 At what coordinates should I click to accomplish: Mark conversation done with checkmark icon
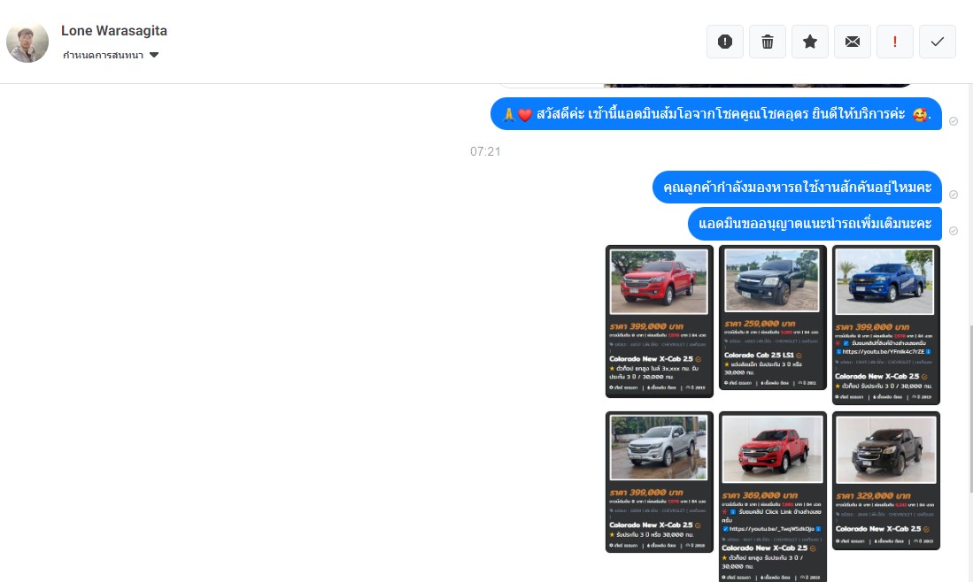(938, 42)
